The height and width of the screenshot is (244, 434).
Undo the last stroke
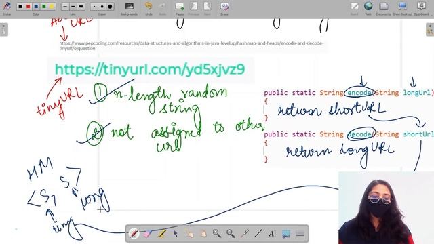149,9
